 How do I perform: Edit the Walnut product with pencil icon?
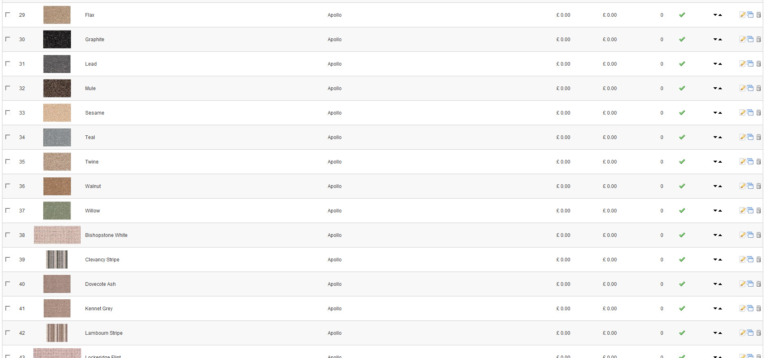pos(742,186)
